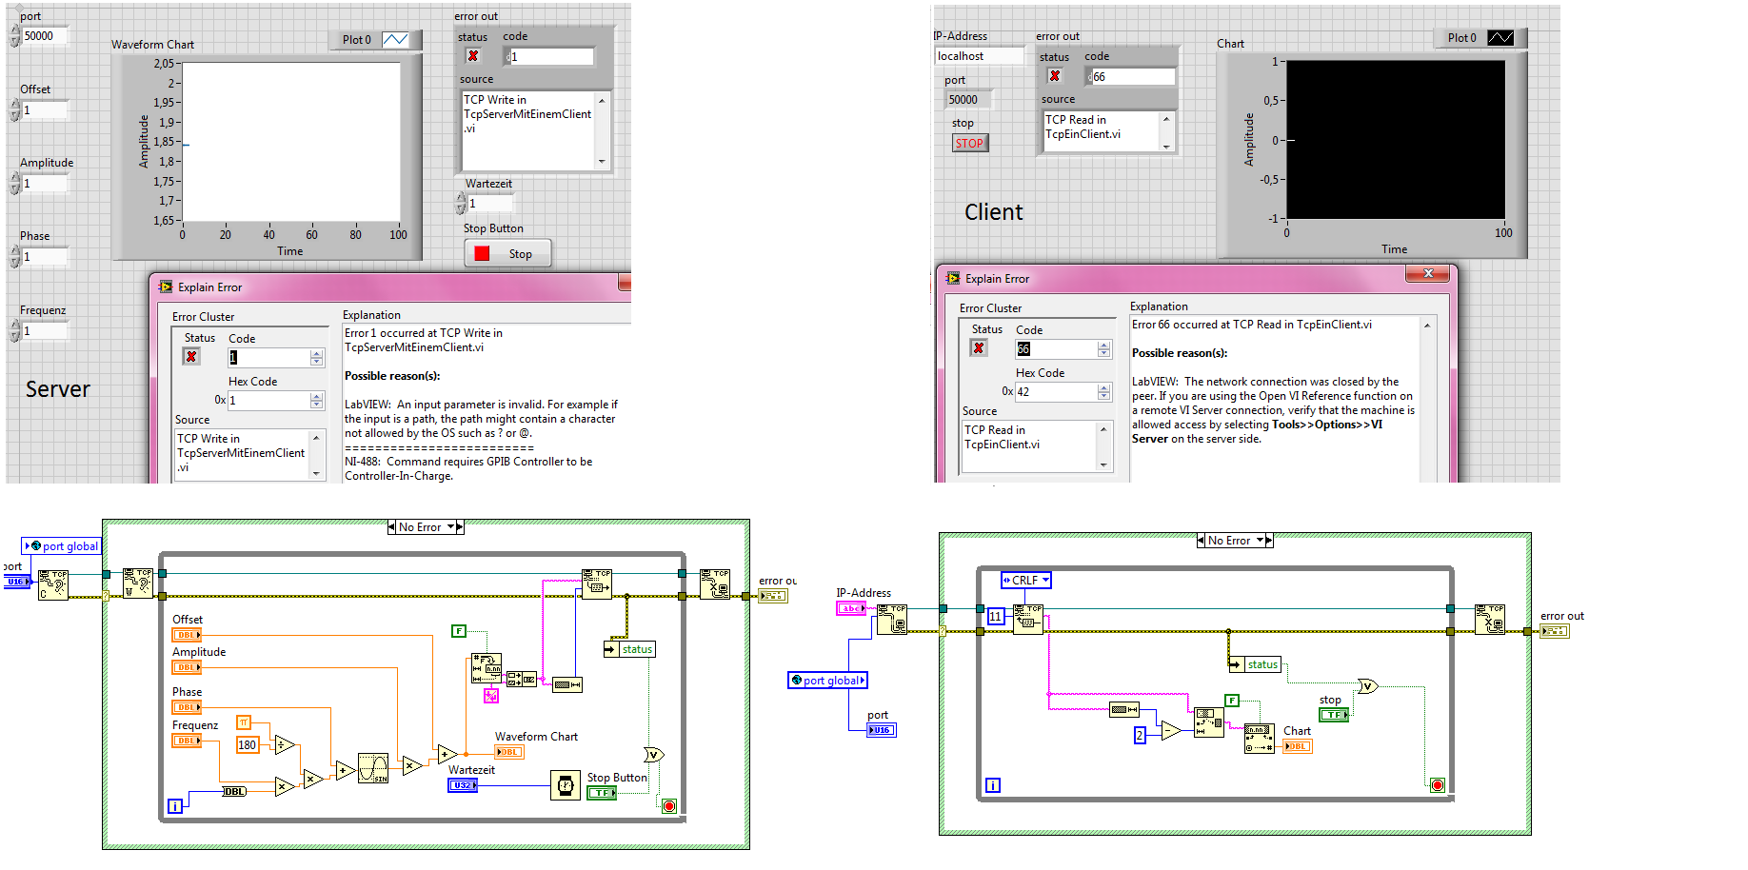1748x870 pixels.
Task: Select the pi constant in server diagram
Action: [x=244, y=722]
